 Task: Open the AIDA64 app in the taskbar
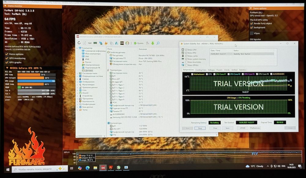pos(103,168)
